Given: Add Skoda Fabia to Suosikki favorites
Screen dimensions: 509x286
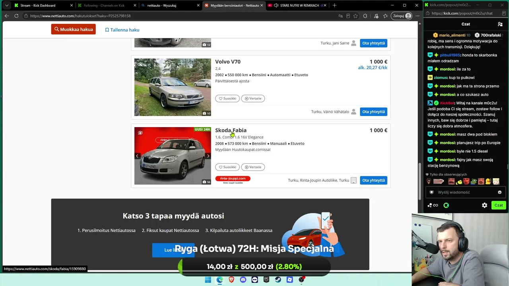Looking at the screenshot, I should (x=227, y=167).
